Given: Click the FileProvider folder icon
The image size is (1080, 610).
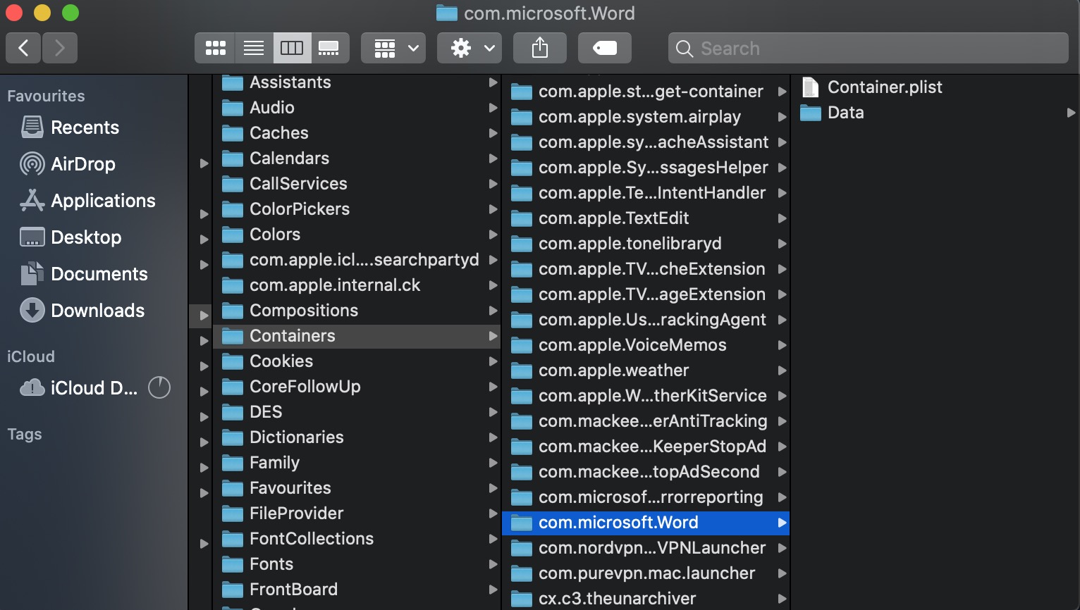Looking at the screenshot, I should 233,513.
